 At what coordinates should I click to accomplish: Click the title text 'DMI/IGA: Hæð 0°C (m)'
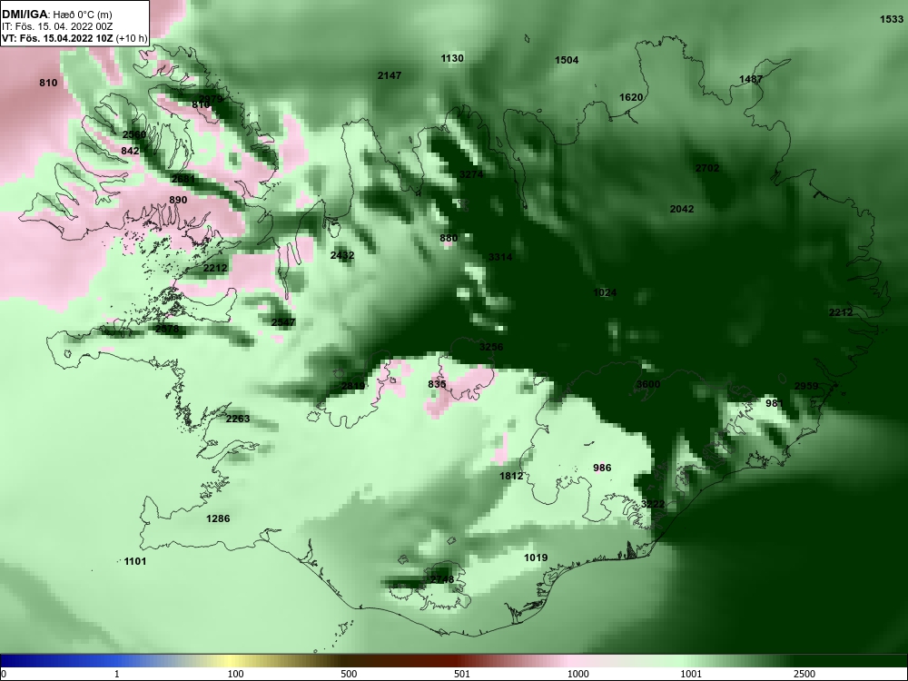point(56,15)
